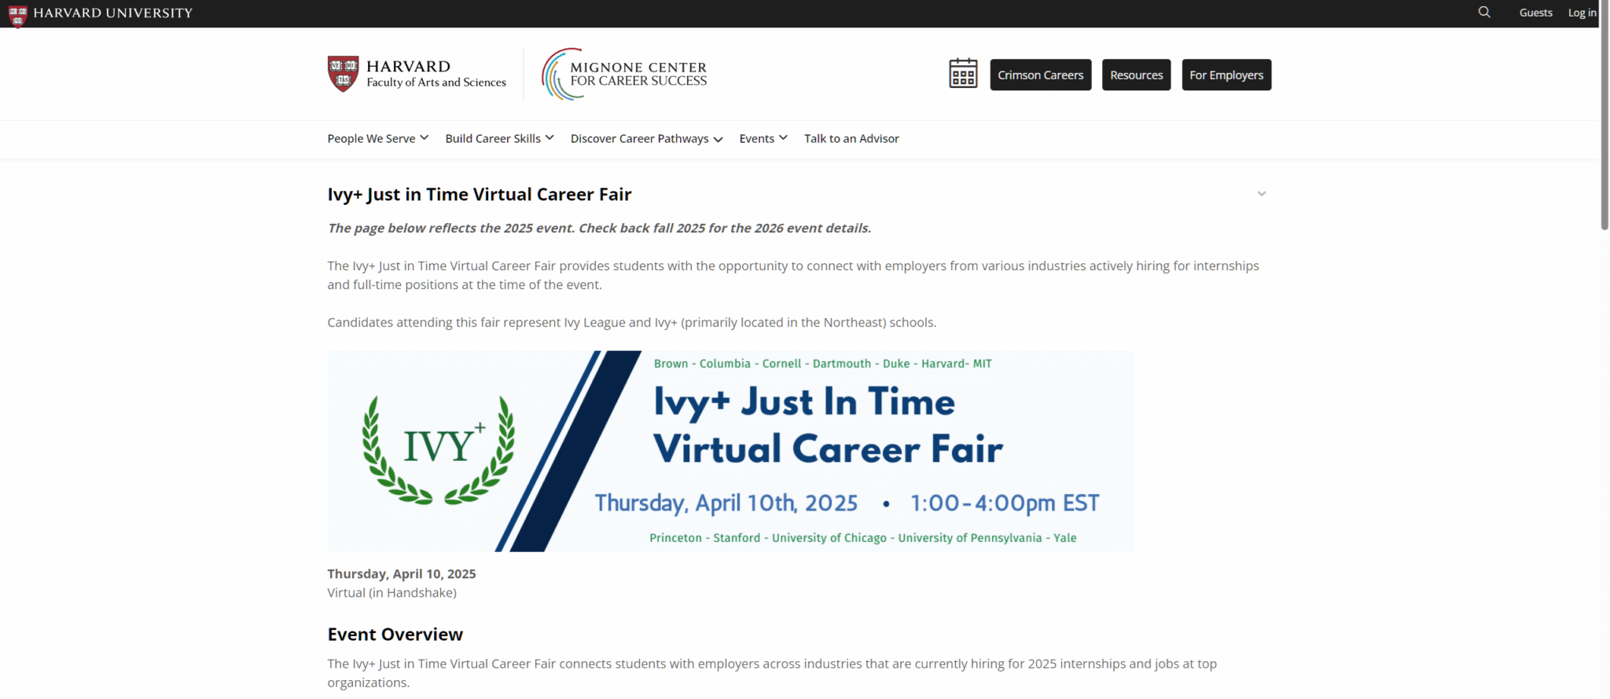This screenshot has height=699, width=1610.
Task: Click the Ivy+ Virtual Career Fair banner image
Action: click(x=730, y=451)
